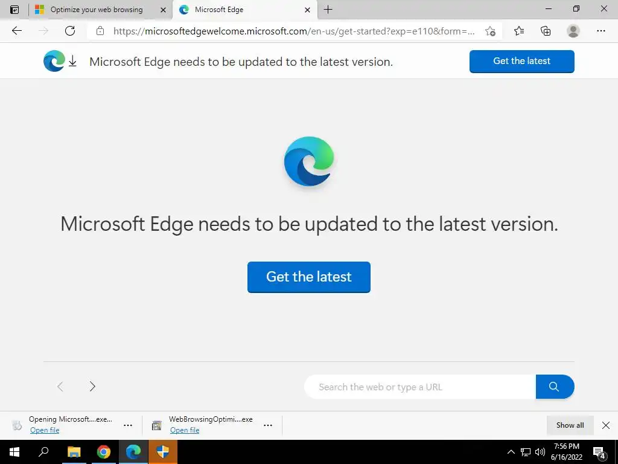Viewport: 618px width, 464px height.
Task: Open the Favorites list
Action: [519, 31]
